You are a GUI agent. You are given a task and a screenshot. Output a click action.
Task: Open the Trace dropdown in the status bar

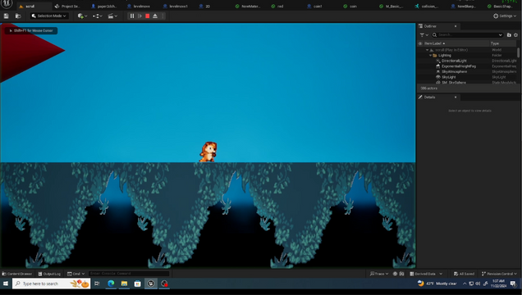(x=379, y=274)
